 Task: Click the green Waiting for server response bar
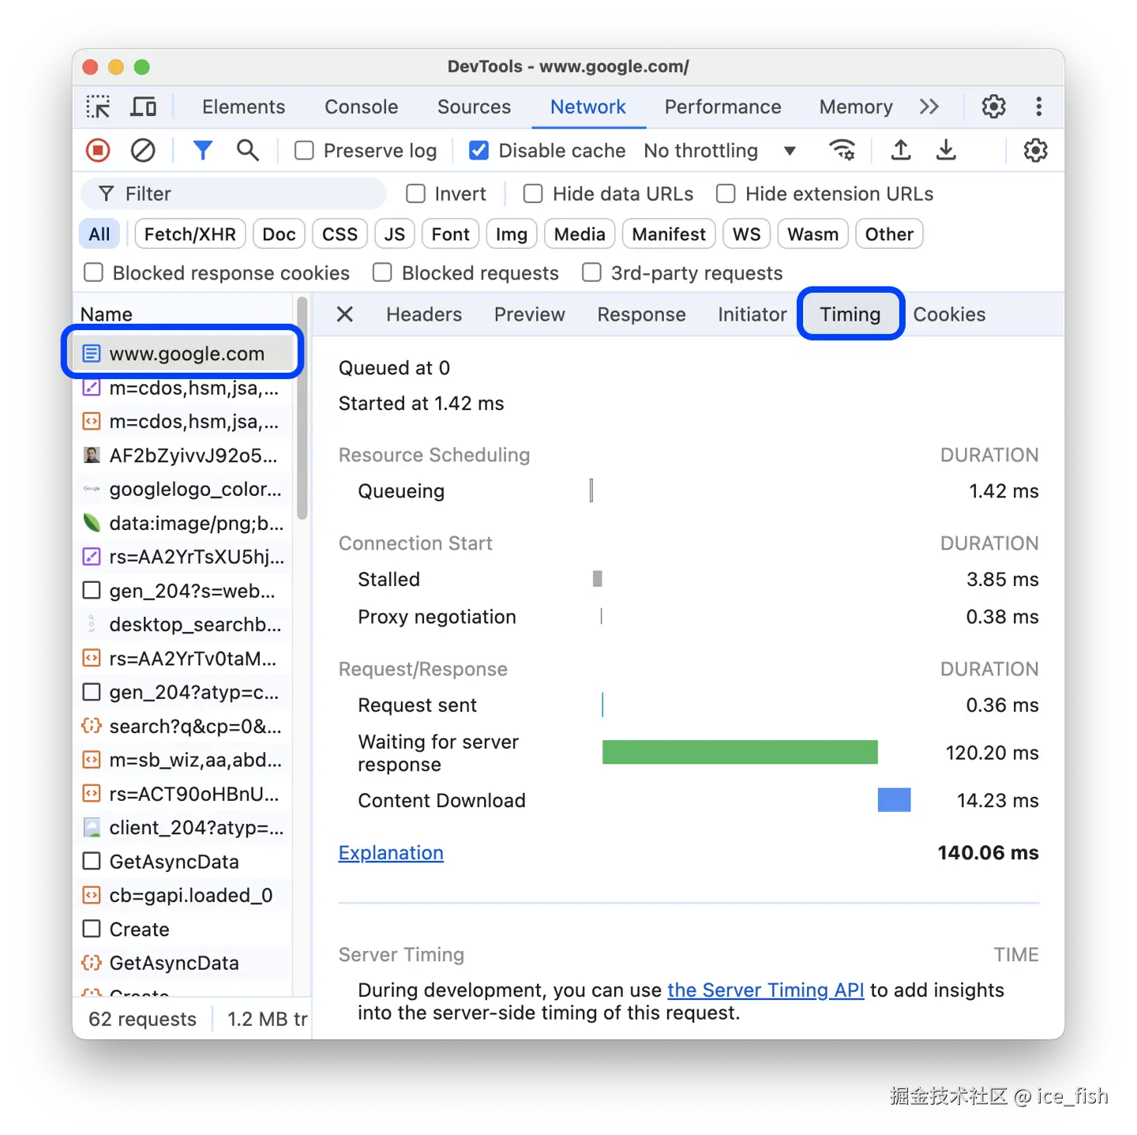click(740, 753)
